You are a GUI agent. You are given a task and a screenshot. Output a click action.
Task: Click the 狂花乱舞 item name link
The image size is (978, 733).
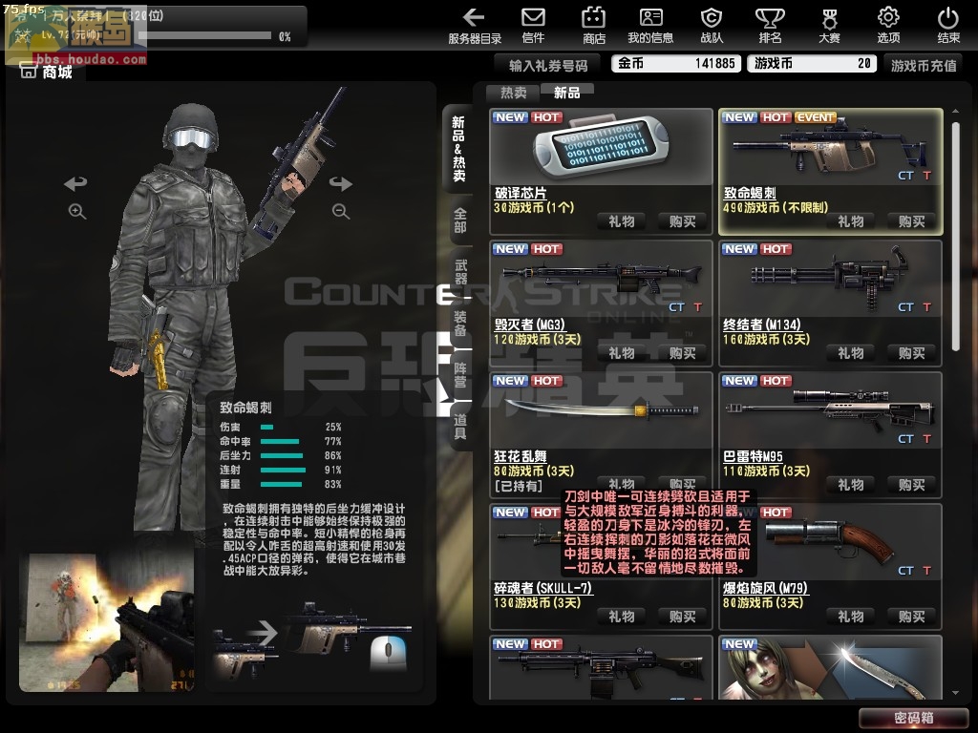point(521,456)
